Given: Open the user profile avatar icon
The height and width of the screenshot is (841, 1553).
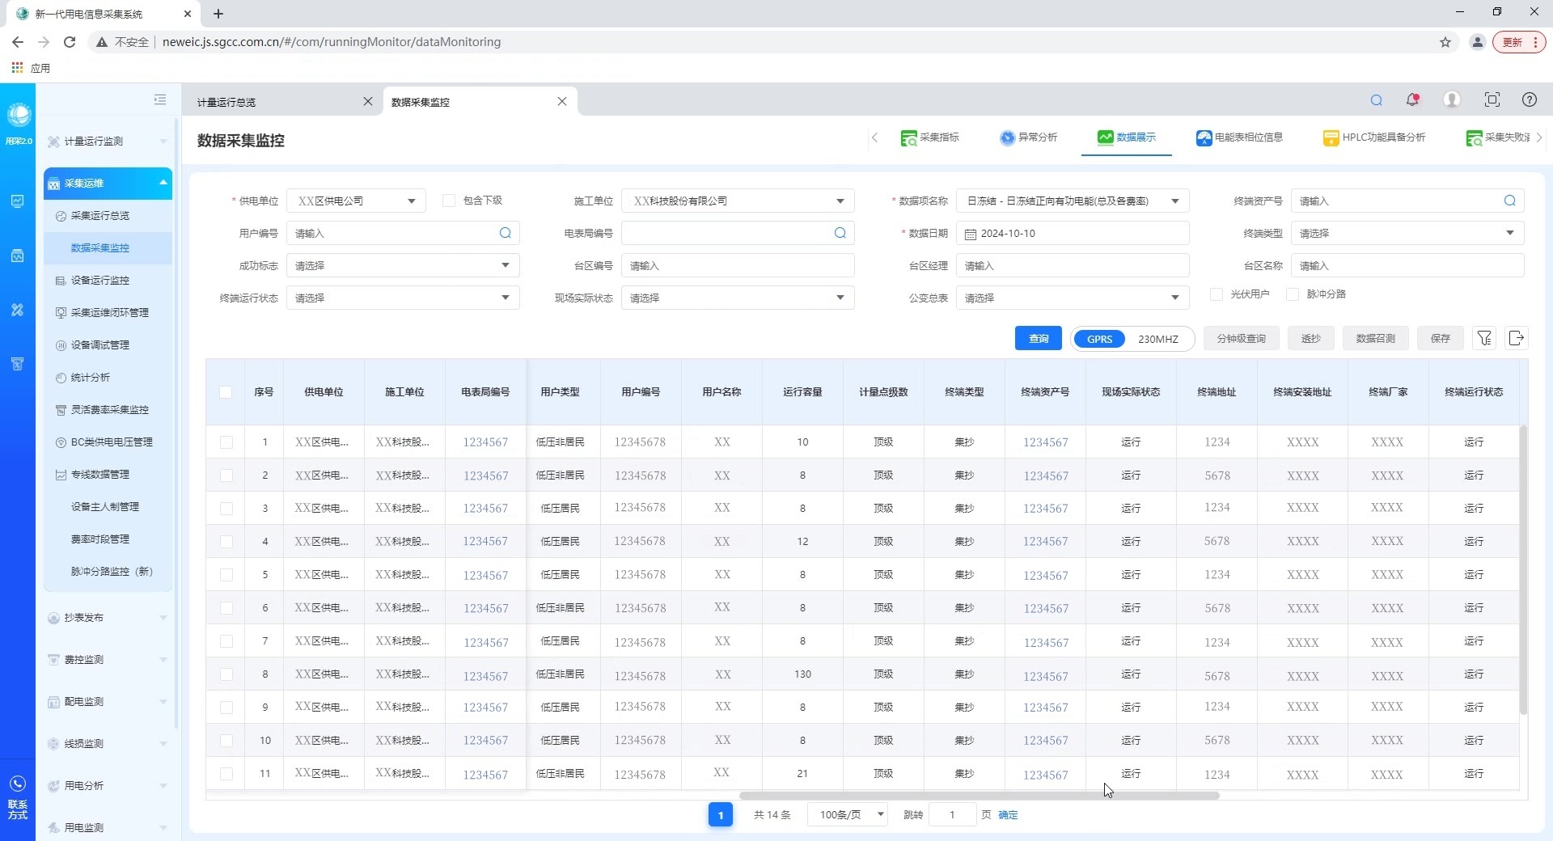Looking at the screenshot, I should click(1452, 99).
